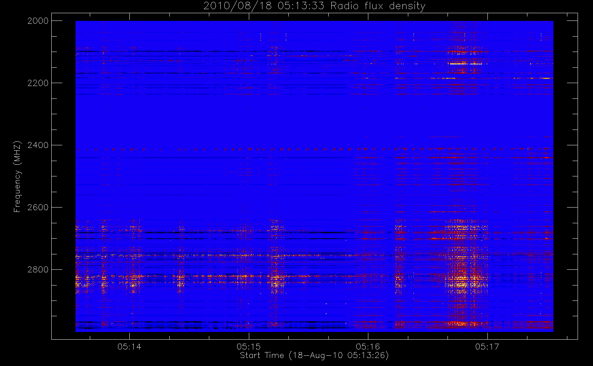
Task: Click the 2000 frequency tick label
Action: [38, 21]
